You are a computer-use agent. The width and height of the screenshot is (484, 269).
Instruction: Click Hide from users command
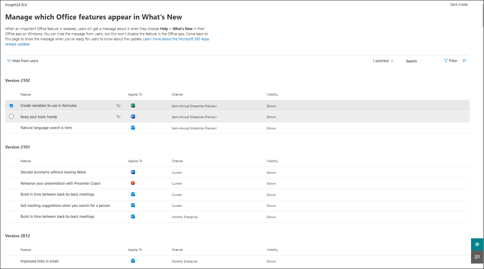click(x=23, y=61)
